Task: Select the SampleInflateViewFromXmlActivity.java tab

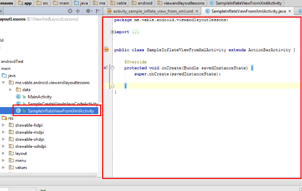Action: pyautogui.click(x=248, y=11)
